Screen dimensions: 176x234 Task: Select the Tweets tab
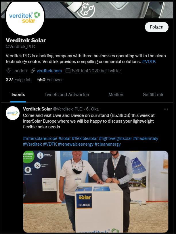click(18, 95)
